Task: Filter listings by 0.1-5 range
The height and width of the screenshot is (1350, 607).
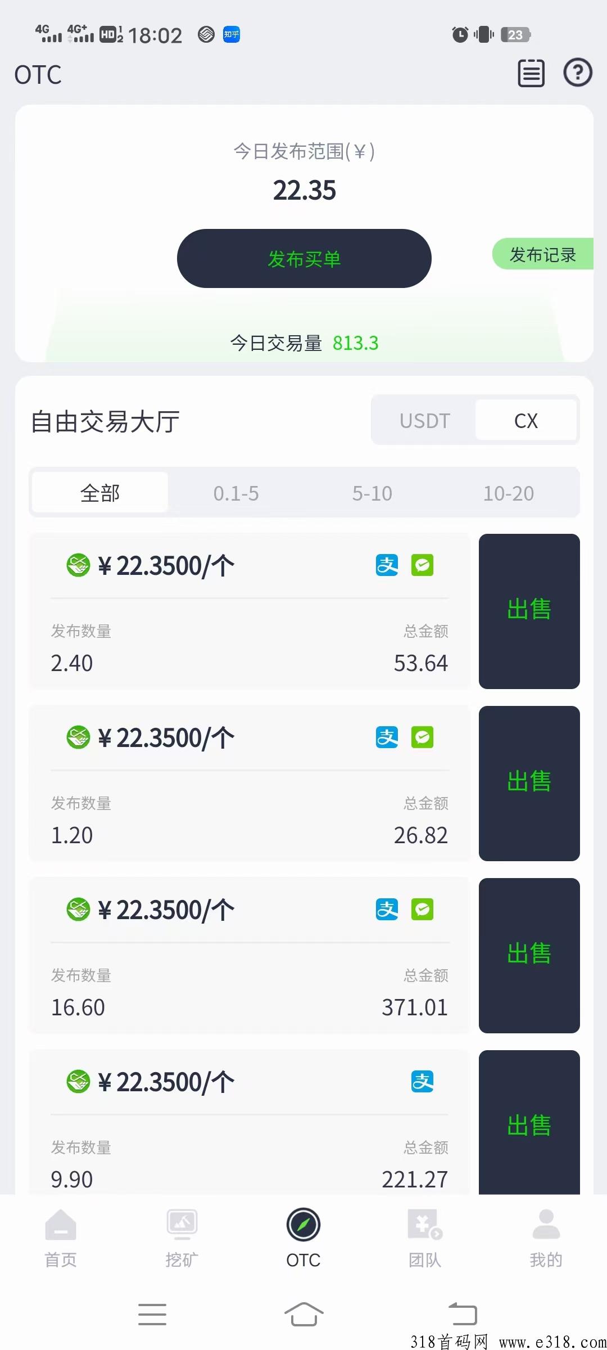Action: [x=236, y=493]
